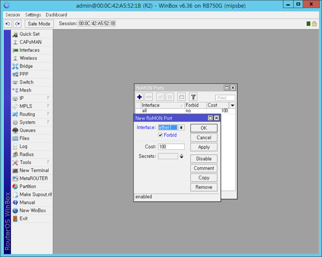This screenshot has width=322, height=257.
Task: Open the Mesh menu
Action: point(32,90)
